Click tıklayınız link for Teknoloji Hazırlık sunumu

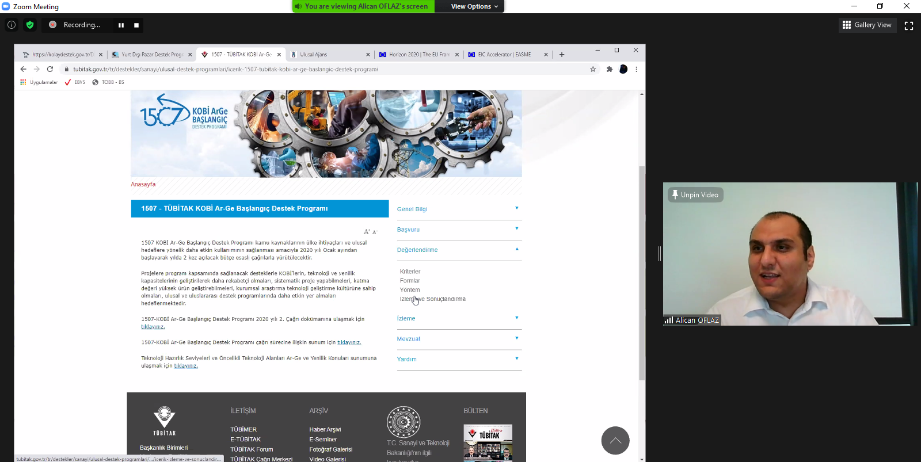[186, 366]
